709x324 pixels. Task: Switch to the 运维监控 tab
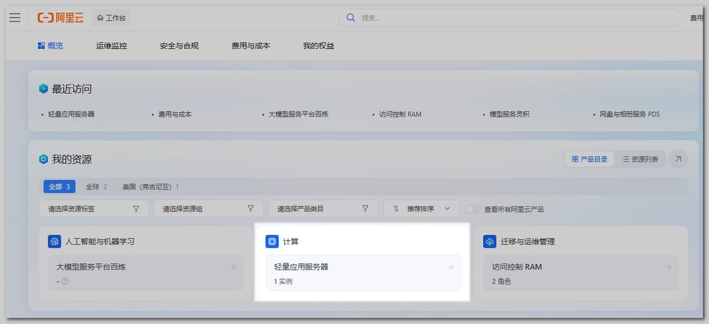[112, 45]
